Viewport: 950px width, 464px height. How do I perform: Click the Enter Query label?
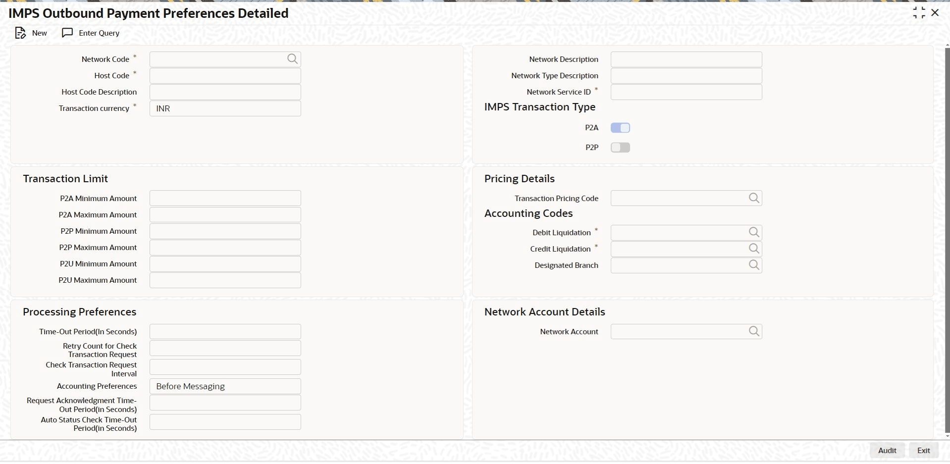[99, 33]
